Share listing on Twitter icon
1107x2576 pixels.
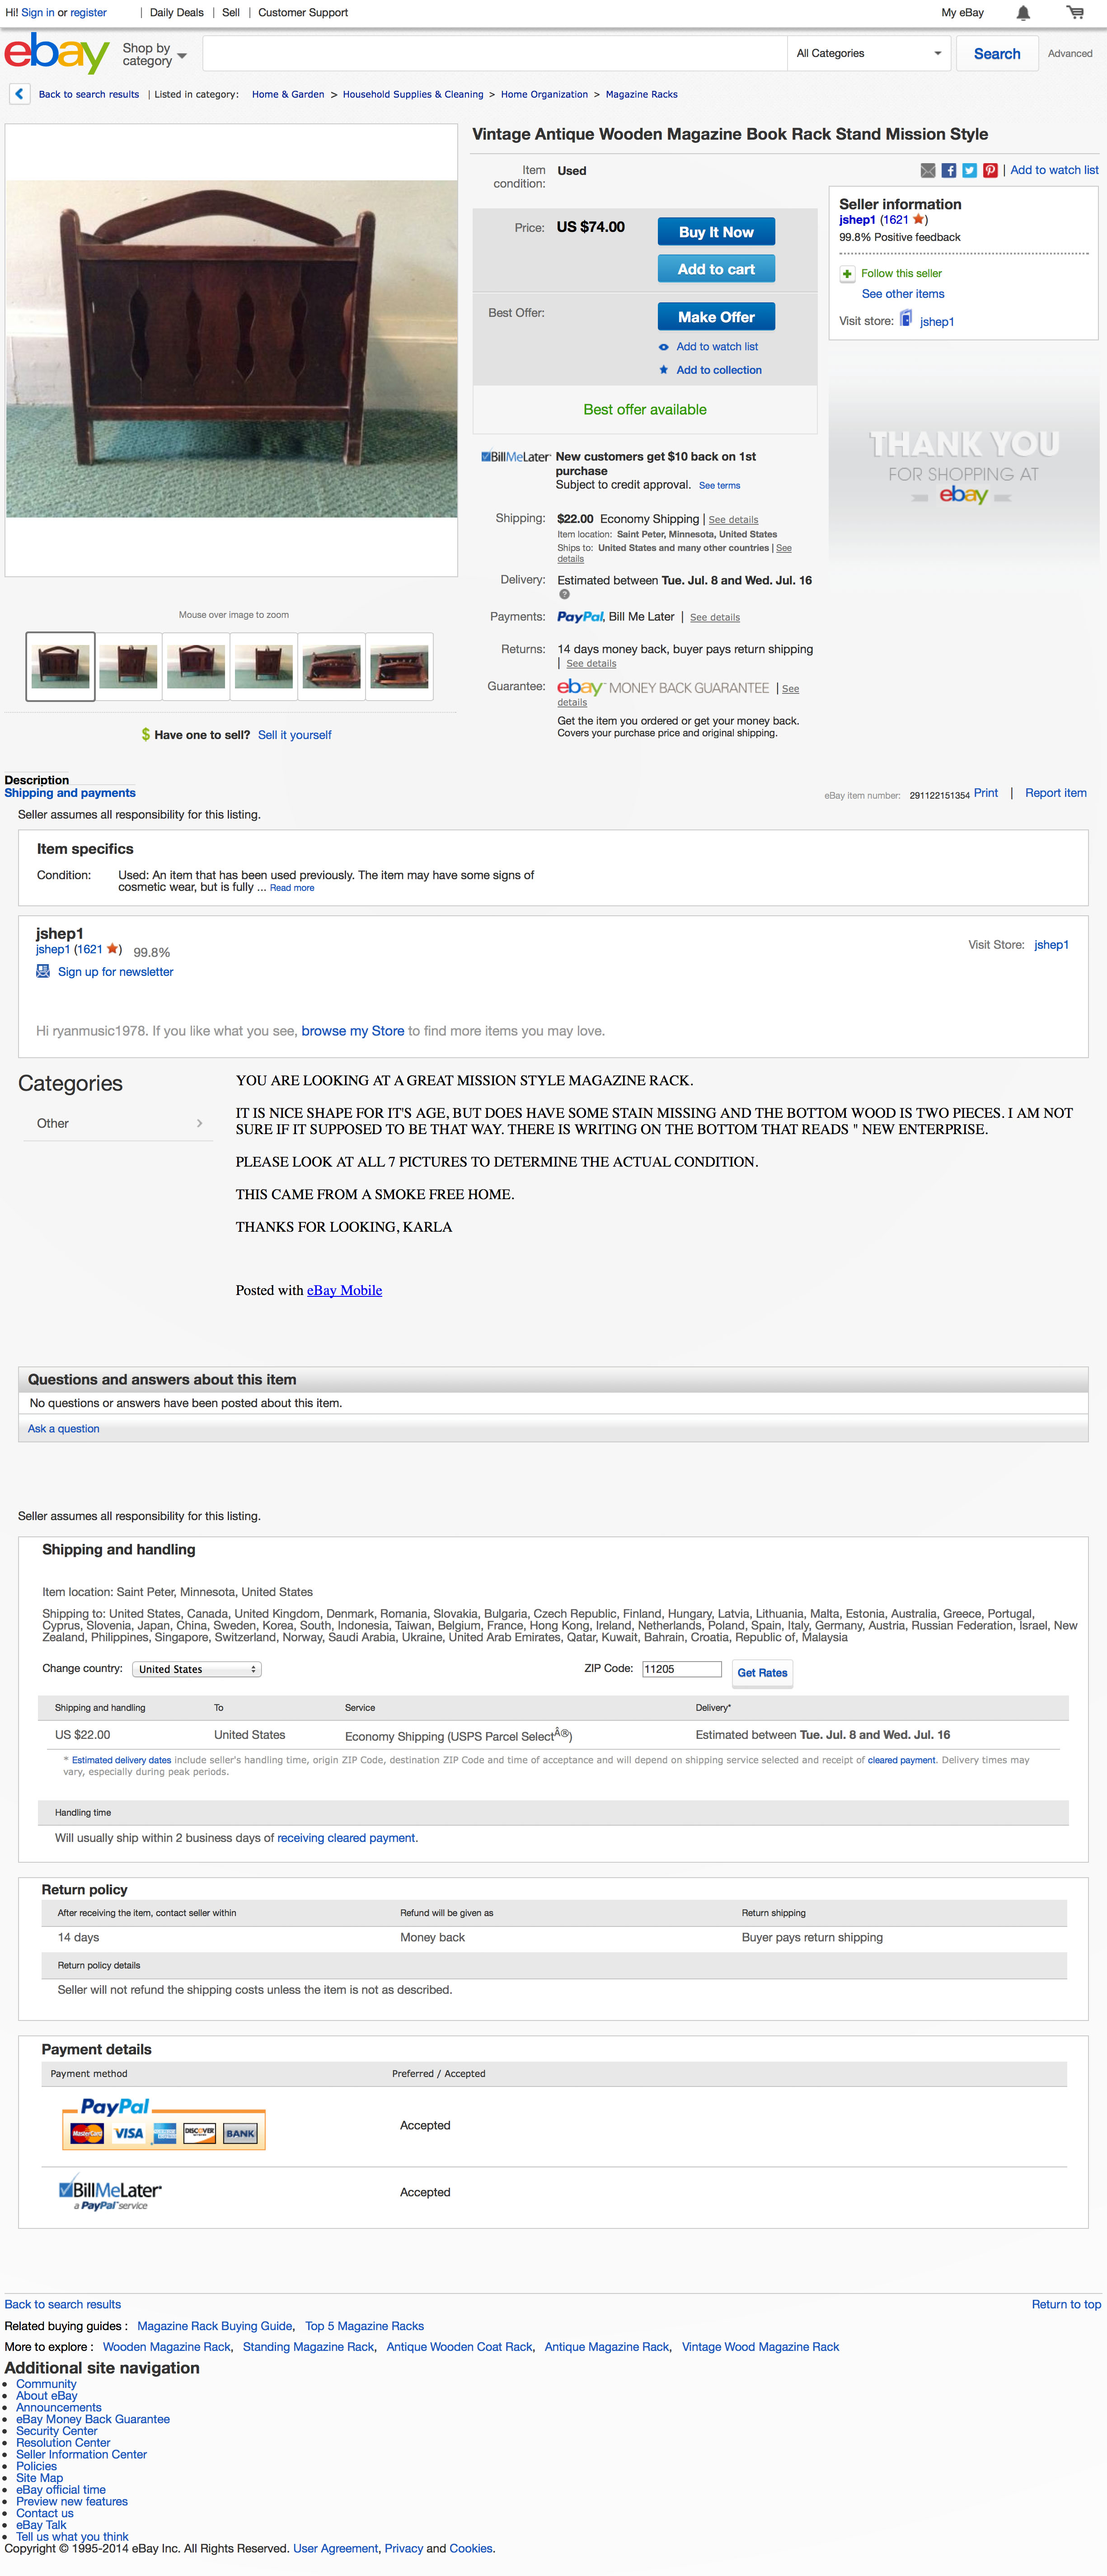(x=969, y=171)
